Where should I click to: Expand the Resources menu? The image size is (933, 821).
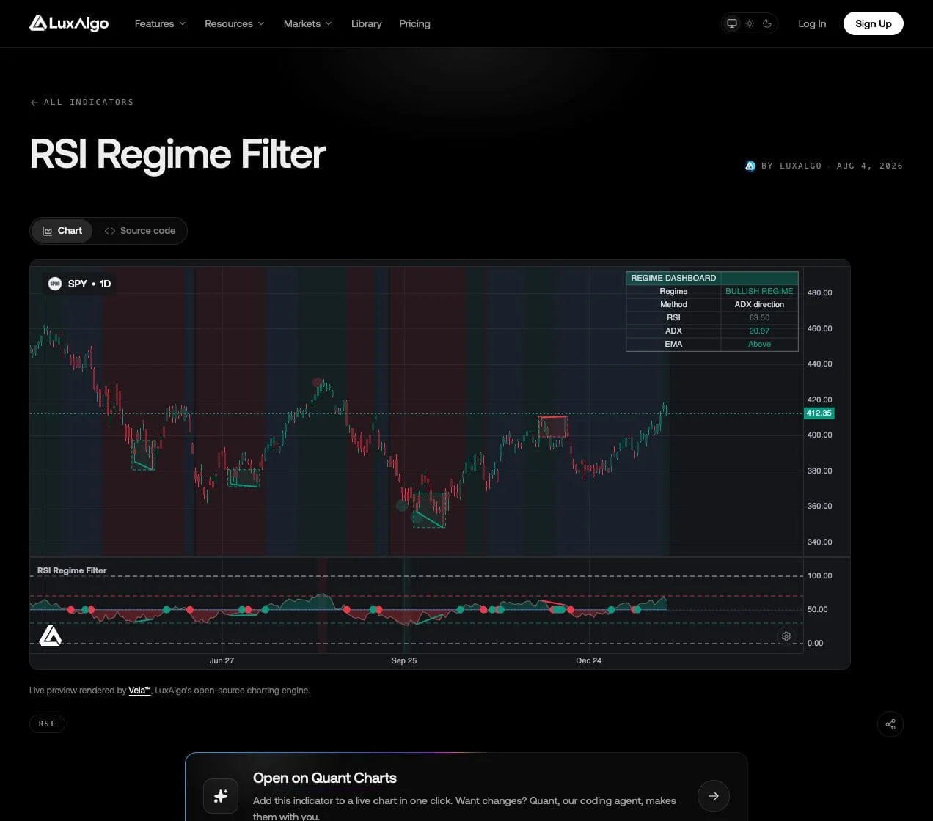[x=234, y=23]
